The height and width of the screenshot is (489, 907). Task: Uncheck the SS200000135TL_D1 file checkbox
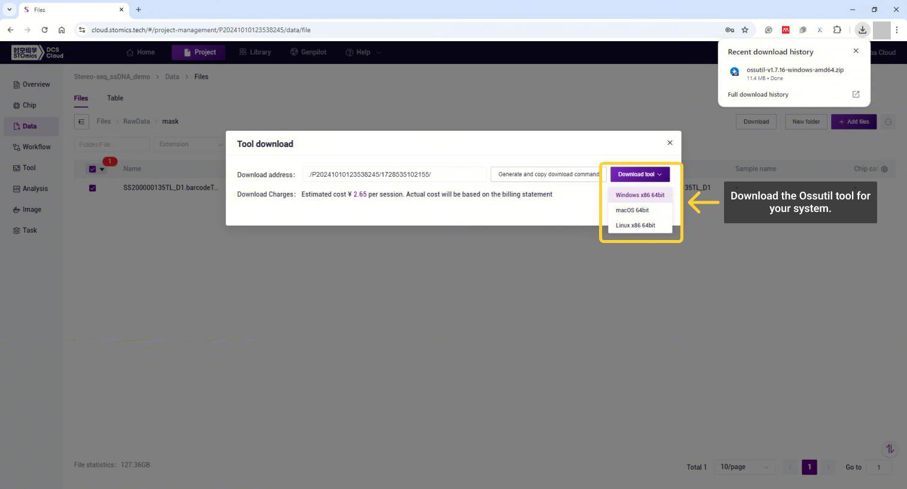[x=93, y=188]
